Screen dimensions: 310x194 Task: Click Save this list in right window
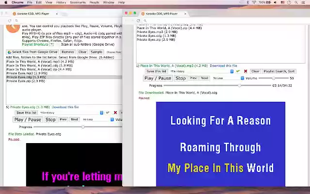pos(156,71)
